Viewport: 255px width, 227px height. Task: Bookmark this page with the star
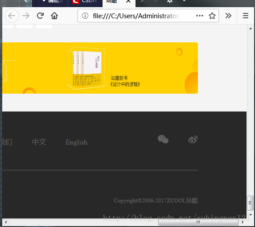click(212, 16)
